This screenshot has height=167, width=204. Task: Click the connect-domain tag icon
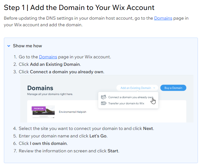(104, 97)
